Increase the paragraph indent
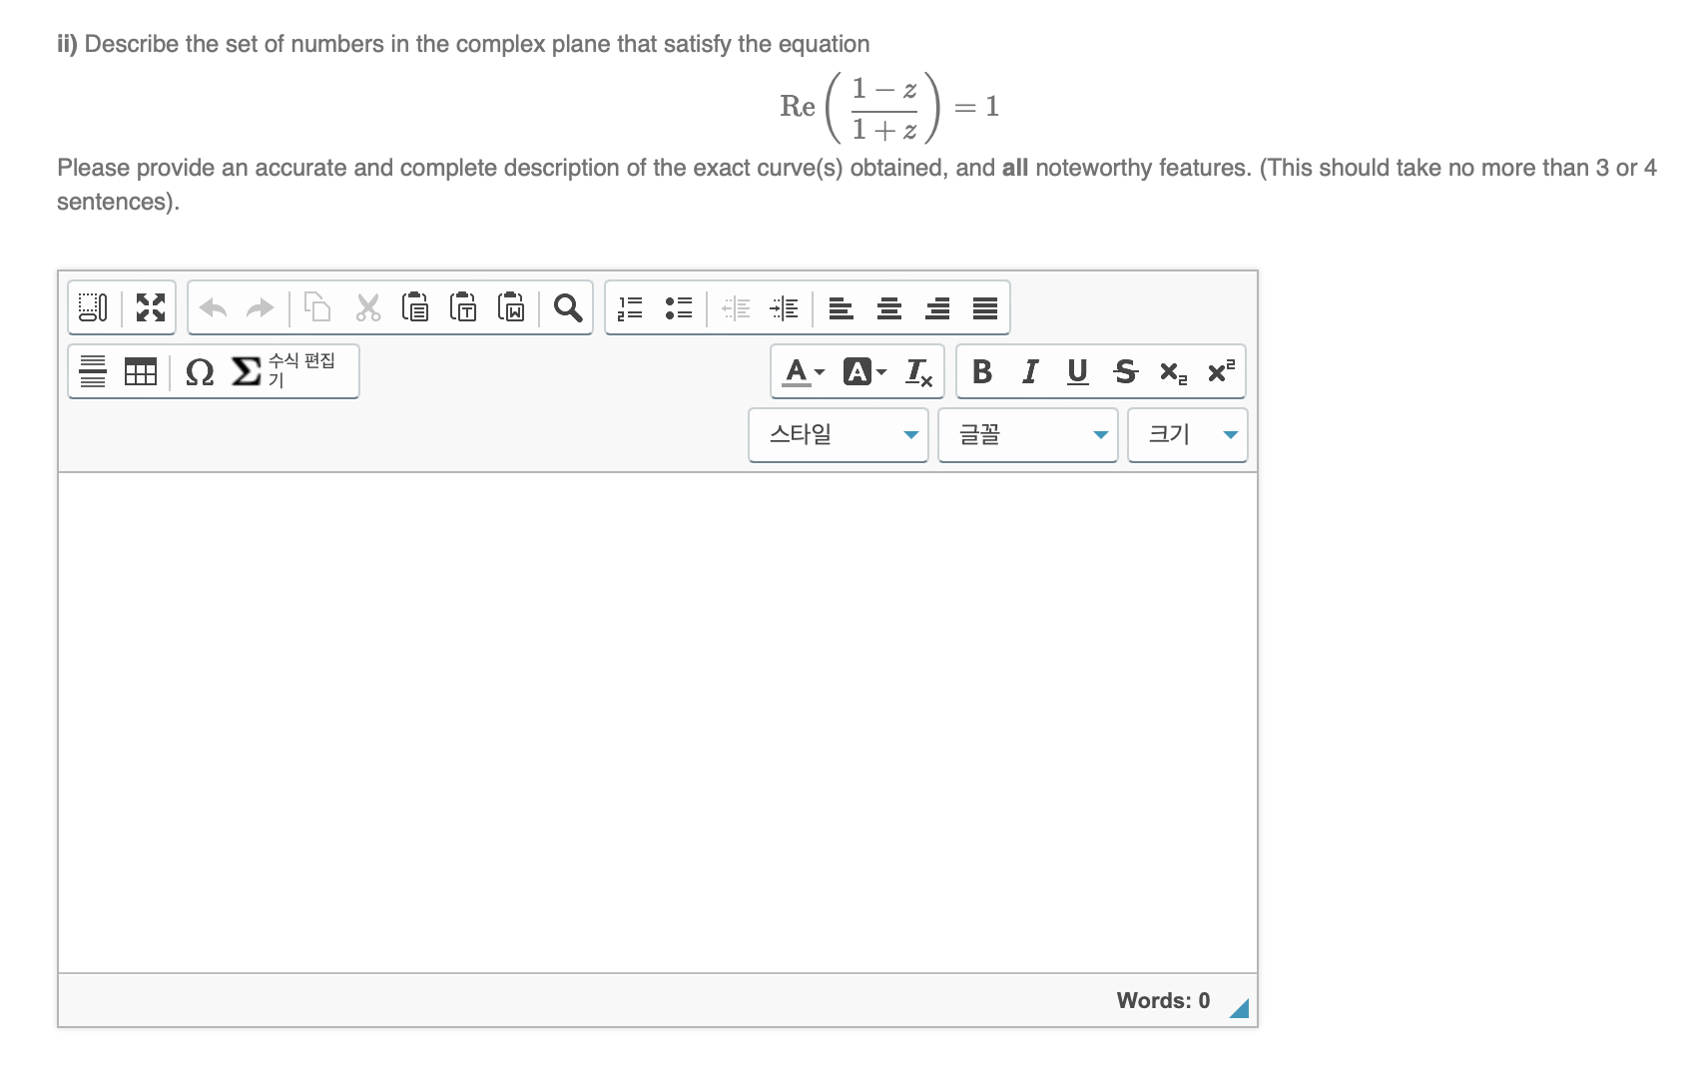The height and width of the screenshot is (1082, 1707). point(785,308)
